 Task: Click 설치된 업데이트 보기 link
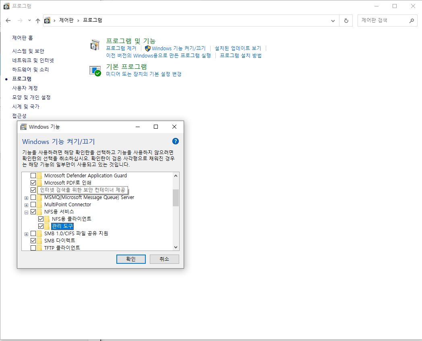pos(238,48)
